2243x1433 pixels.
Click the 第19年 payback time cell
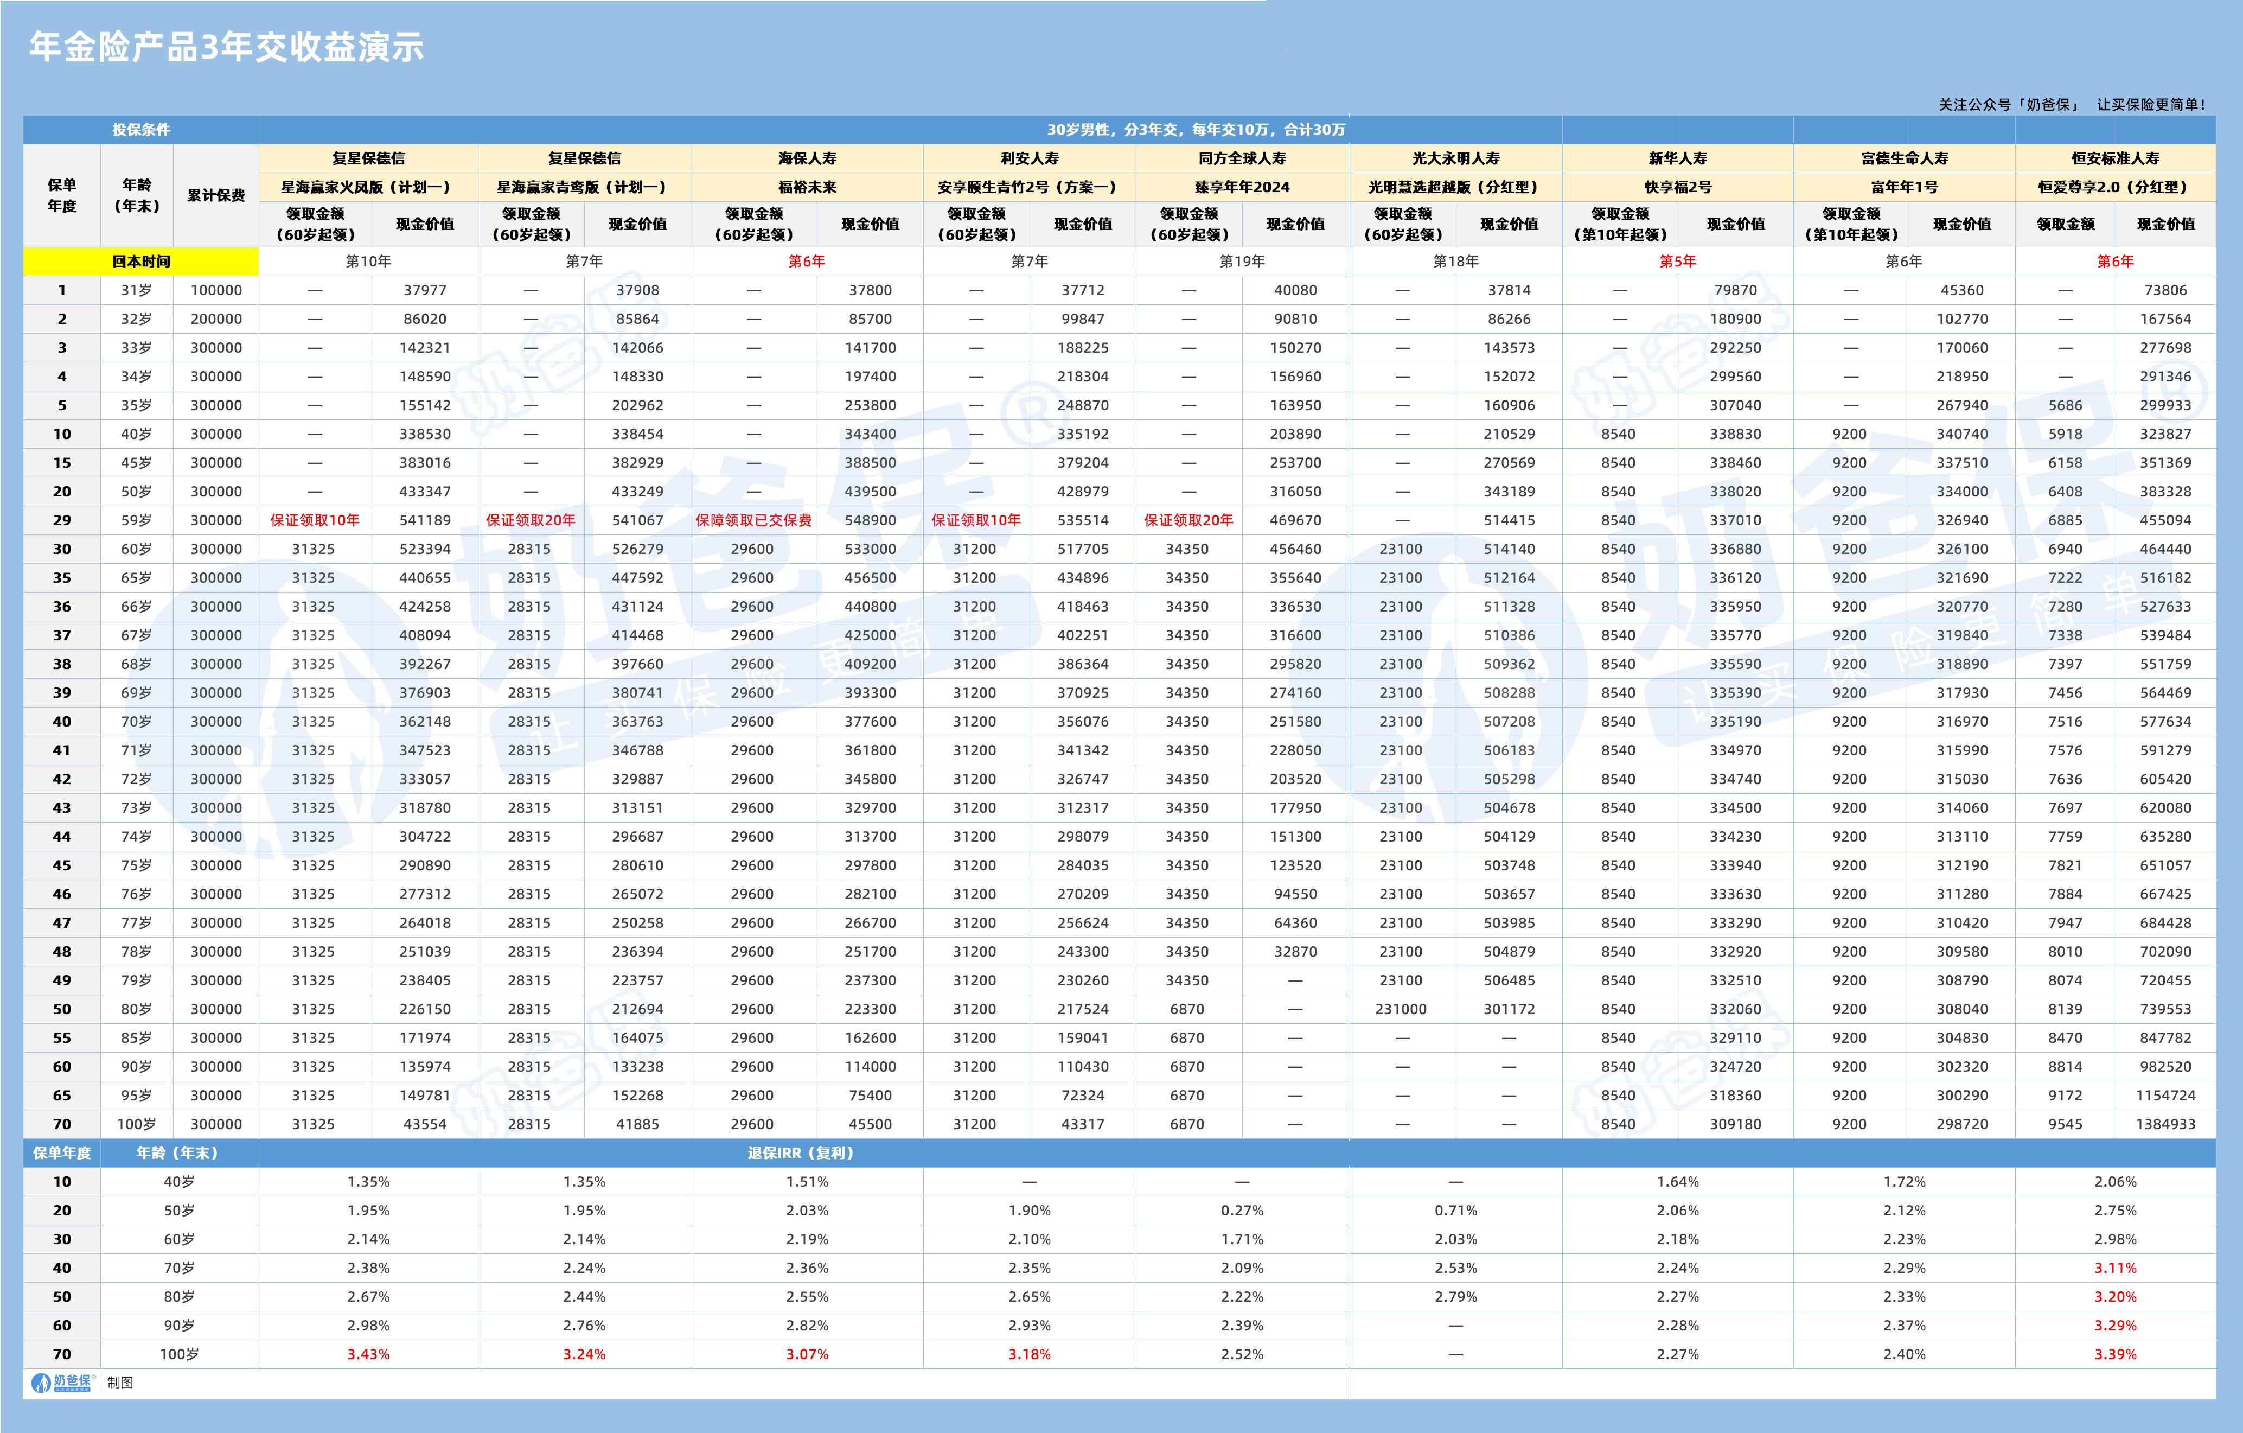1242,262
